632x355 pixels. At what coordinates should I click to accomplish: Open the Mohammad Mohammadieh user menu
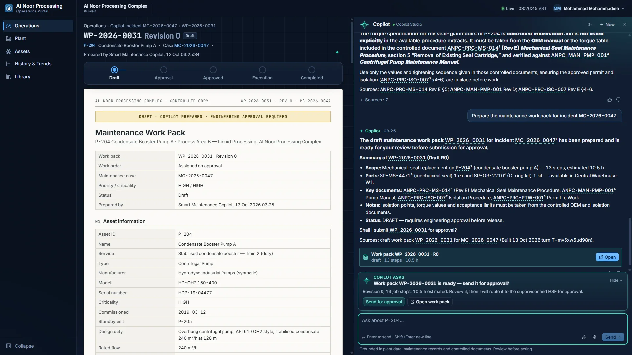[x=589, y=8]
